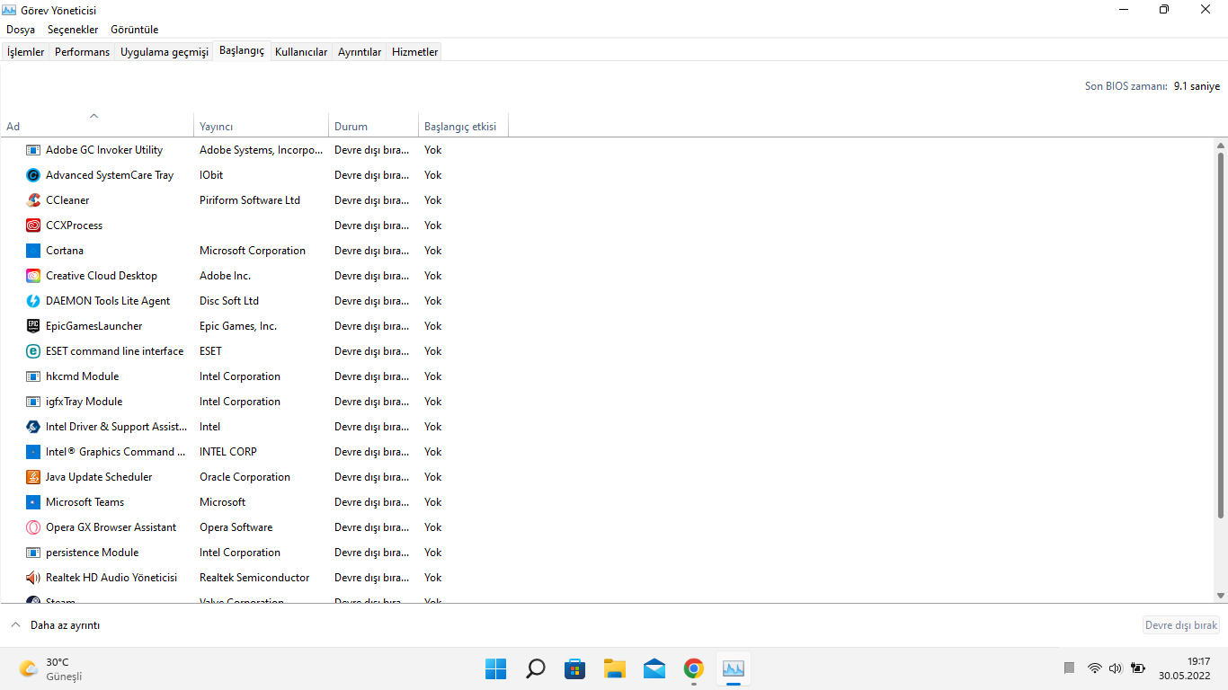Open Search from the taskbar magnifier
1228x690 pixels.
click(x=536, y=668)
